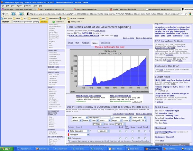193x151 pixels.
Task: Open the stack dropdown
Action: (105, 121)
